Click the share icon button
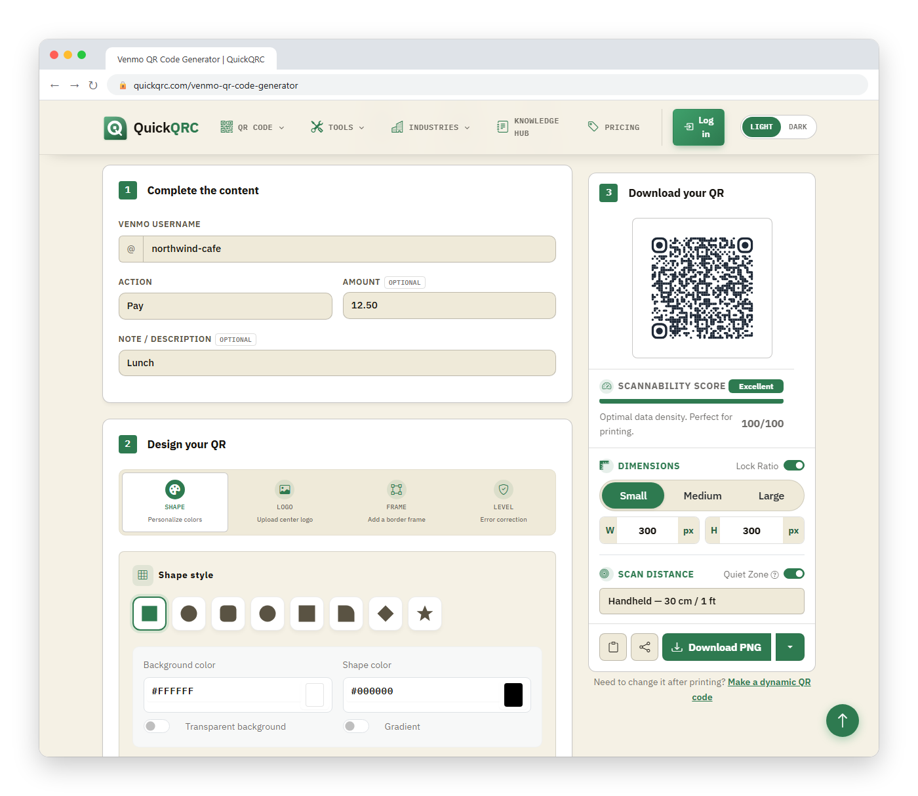Image resolution: width=918 pixels, height=796 pixels. pyautogui.click(x=645, y=647)
